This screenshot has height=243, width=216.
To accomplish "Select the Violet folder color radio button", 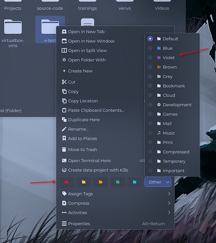I will (150, 57).
